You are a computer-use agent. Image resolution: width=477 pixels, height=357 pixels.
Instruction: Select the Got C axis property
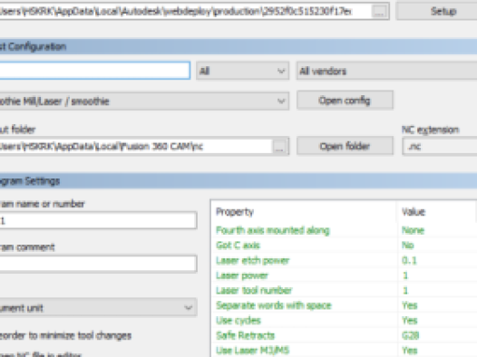coord(238,246)
